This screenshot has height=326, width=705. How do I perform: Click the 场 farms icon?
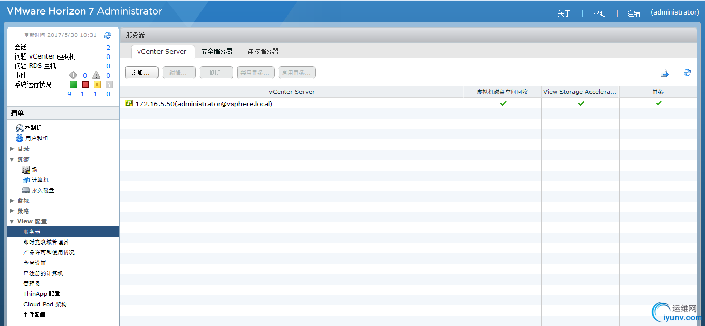(x=26, y=169)
